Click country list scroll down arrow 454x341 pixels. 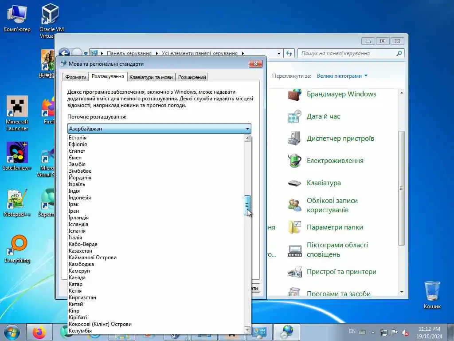pyautogui.click(x=247, y=330)
